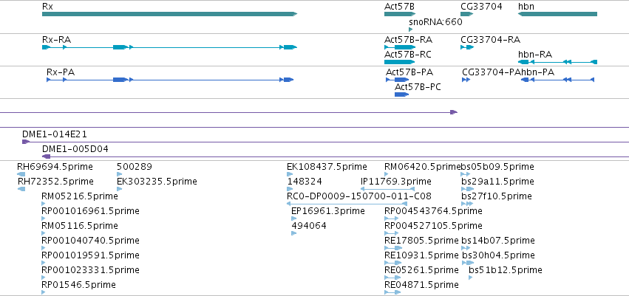Select the RC0-DP0009-150700-011-C08 feature line
Viewport: 629px width, 296px height.
coord(347,204)
